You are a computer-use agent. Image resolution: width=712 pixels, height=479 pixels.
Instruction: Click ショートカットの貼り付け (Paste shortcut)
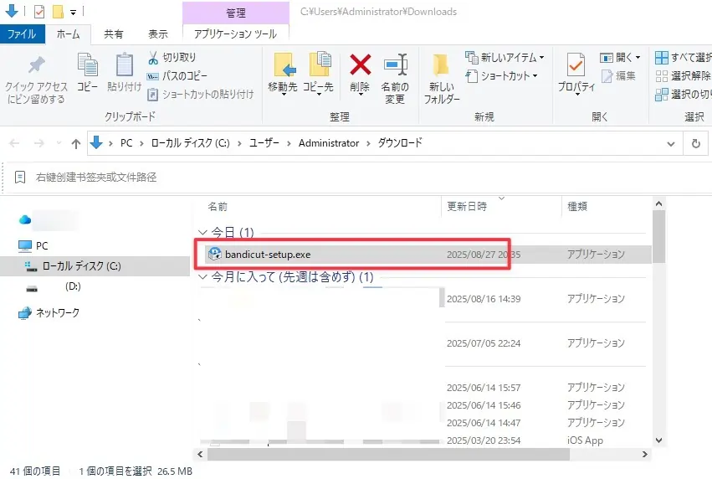[200, 95]
